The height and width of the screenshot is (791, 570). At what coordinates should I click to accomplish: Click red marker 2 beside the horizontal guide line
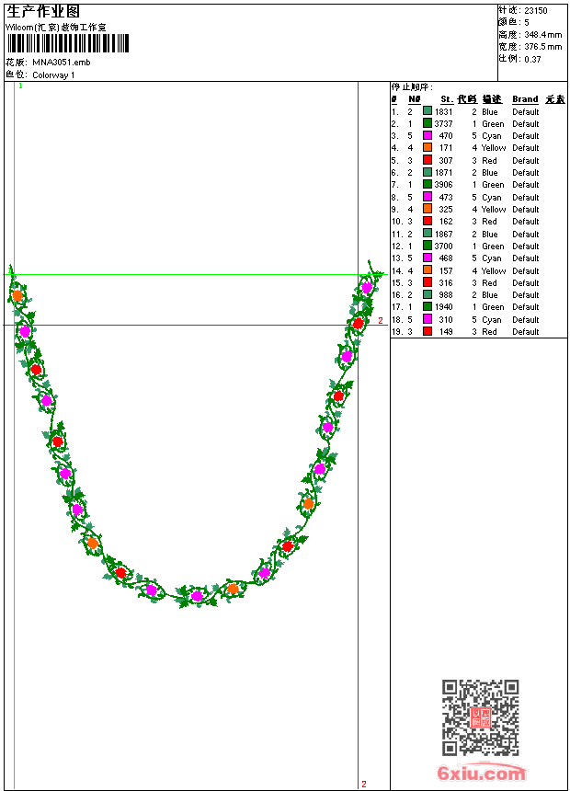click(x=380, y=321)
